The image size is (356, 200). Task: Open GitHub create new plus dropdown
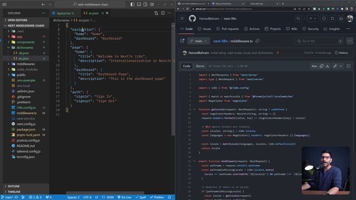coord(313,18)
